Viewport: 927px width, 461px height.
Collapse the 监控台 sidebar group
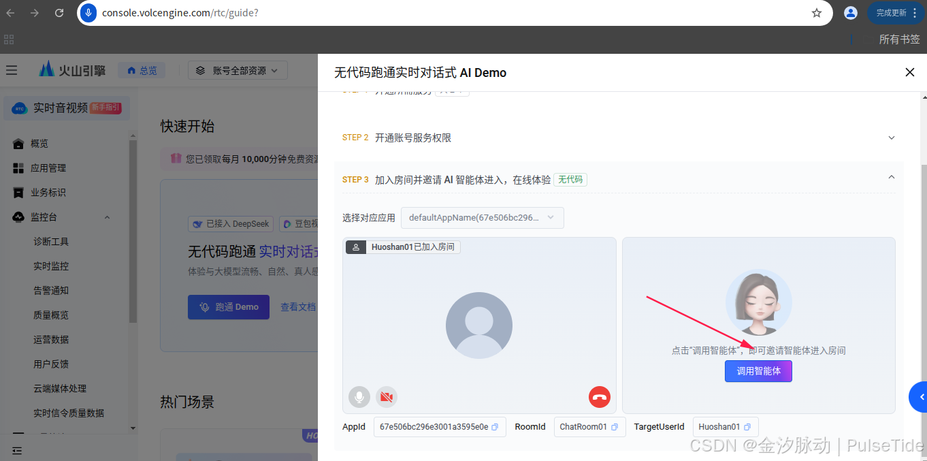pos(107,217)
